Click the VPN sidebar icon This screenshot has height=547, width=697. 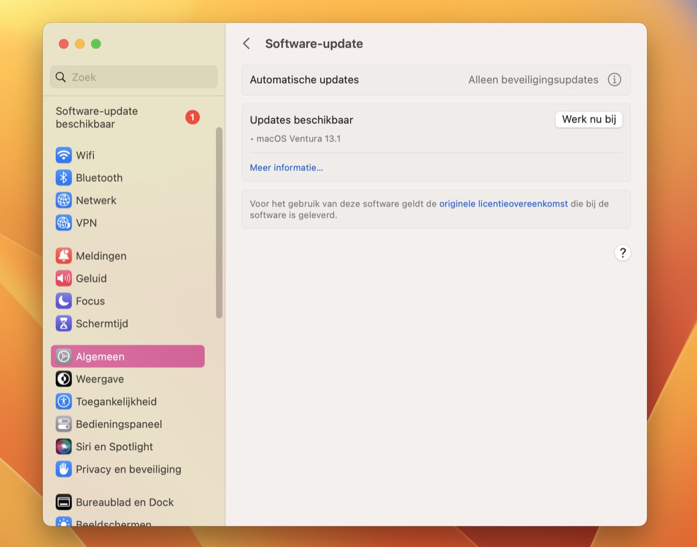[x=64, y=223]
